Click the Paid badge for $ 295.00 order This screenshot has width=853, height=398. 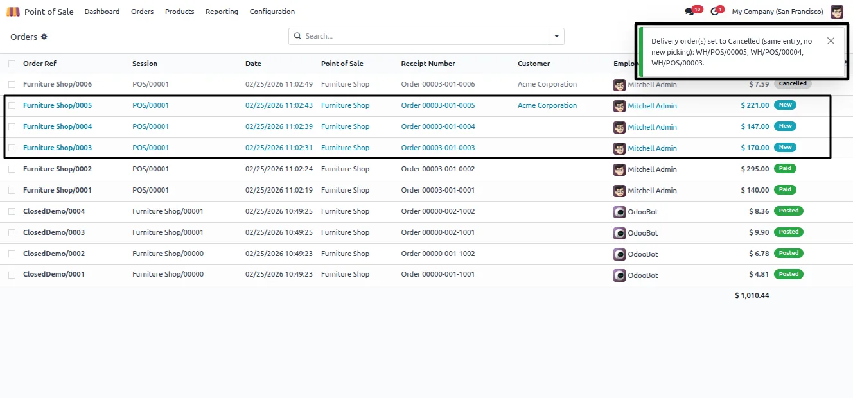point(785,168)
